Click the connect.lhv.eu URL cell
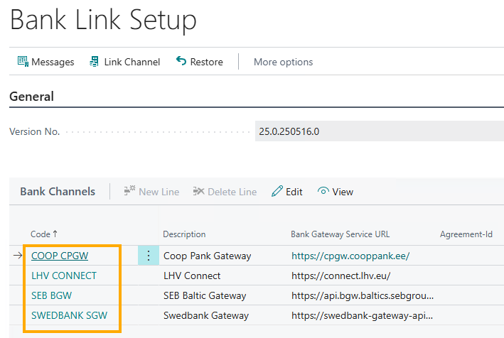 tap(341, 276)
